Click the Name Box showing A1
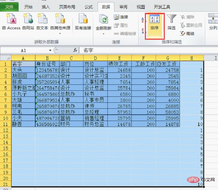Viewport: 218px width, 190px height. click(24, 50)
